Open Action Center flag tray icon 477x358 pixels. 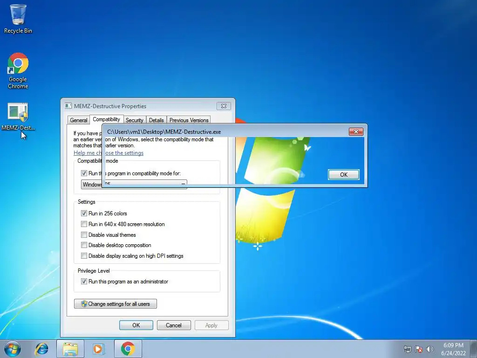(x=419, y=349)
